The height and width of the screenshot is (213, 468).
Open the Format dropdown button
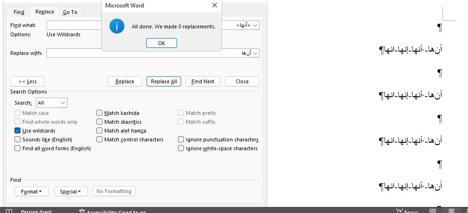click(x=32, y=191)
